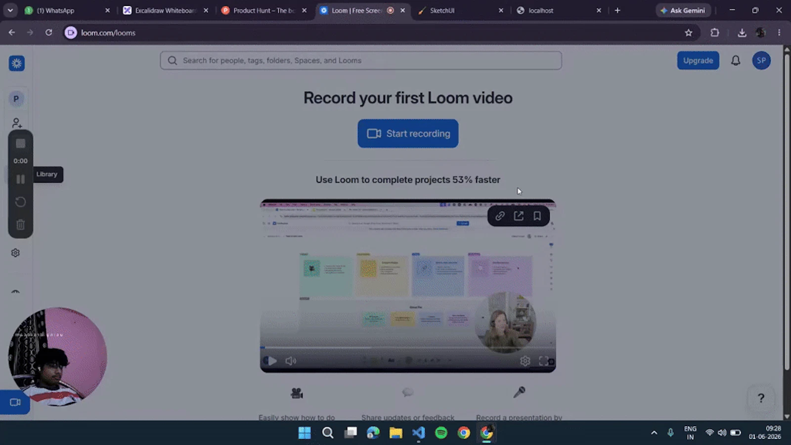Bookmark this page with the star
The width and height of the screenshot is (791, 445).
tap(689, 33)
